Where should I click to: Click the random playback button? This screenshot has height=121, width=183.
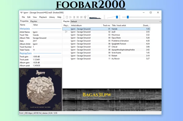click(85, 17)
